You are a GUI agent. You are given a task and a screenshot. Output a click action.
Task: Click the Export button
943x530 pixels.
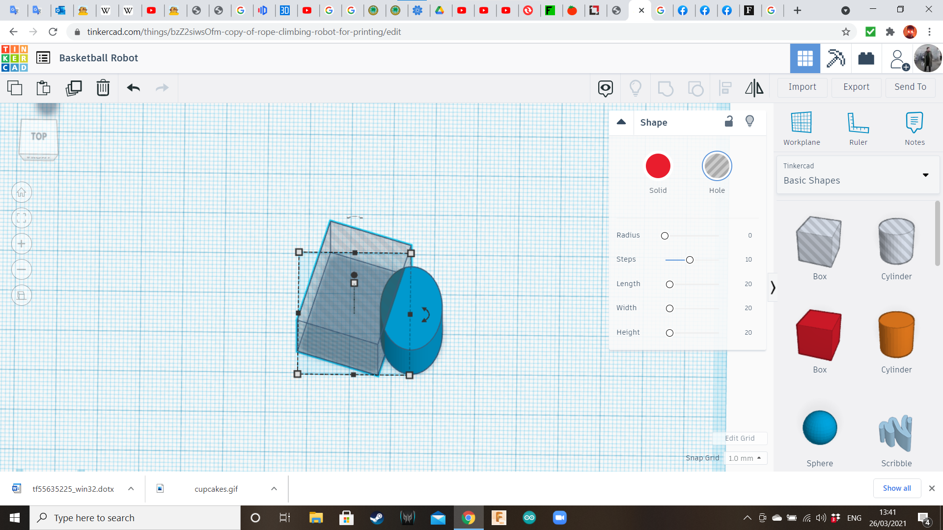tap(856, 87)
